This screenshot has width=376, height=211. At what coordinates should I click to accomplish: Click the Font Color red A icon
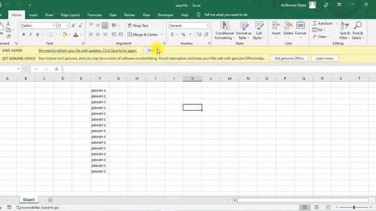76,35
